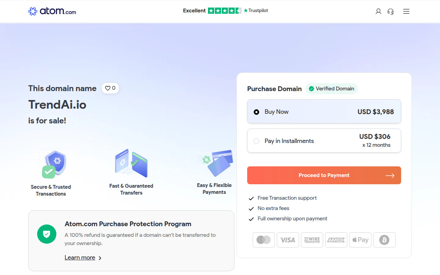Click the atom.com logo
The height and width of the screenshot is (275, 440).
pyautogui.click(x=52, y=11)
